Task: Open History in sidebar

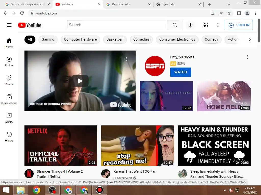Action: (x=9, y=137)
